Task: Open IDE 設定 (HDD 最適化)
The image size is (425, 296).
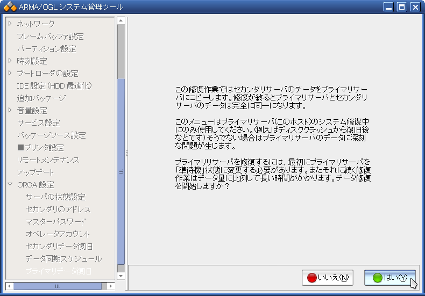Action: (x=54, y=85)
